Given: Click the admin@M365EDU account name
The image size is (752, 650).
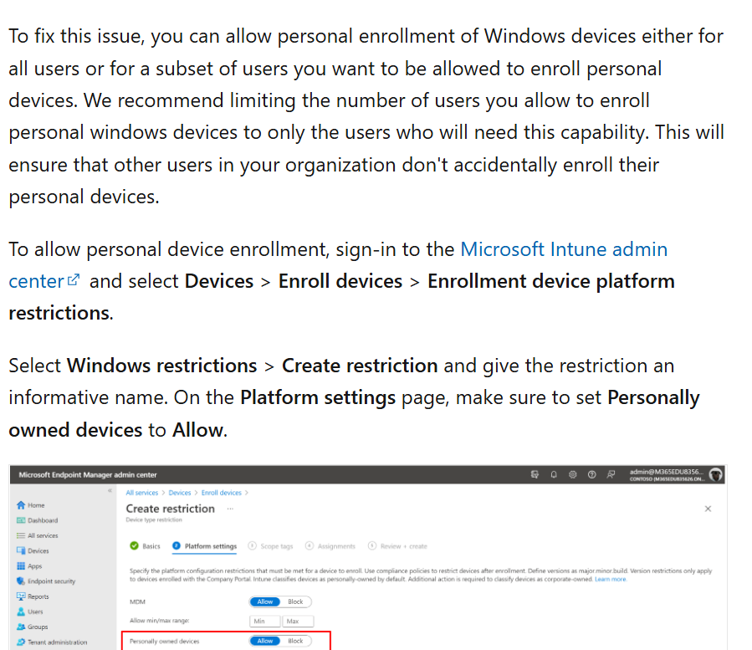Looking at the screenshot, I should tap(667, 472).
